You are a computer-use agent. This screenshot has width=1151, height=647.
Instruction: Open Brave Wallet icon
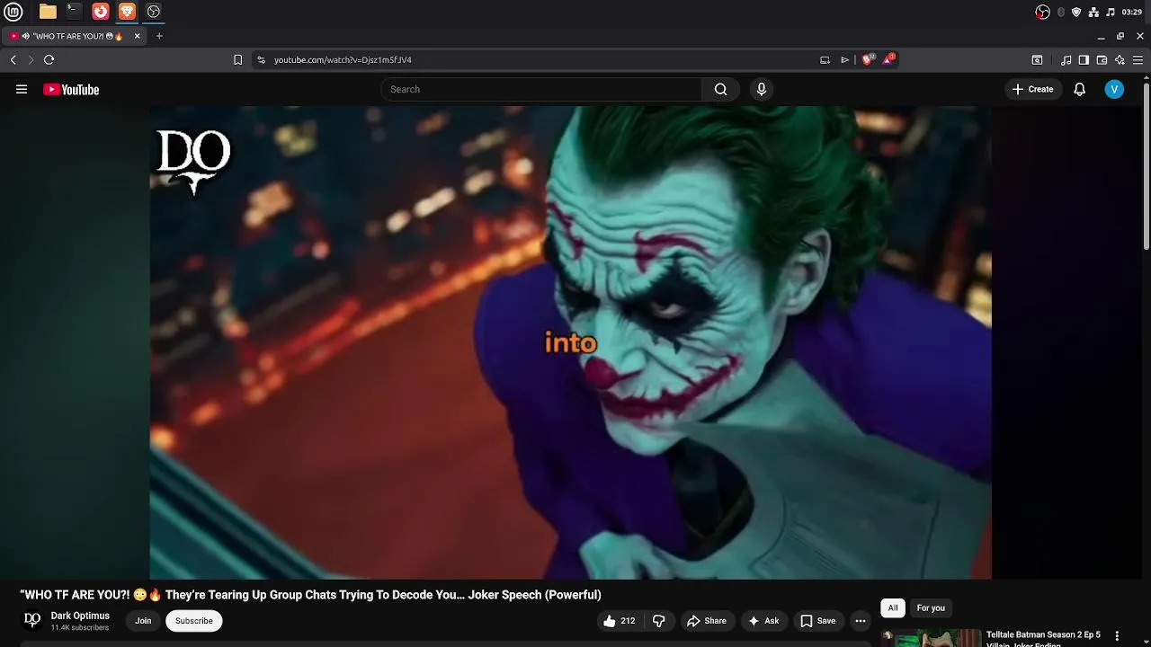click(1102, 59)
